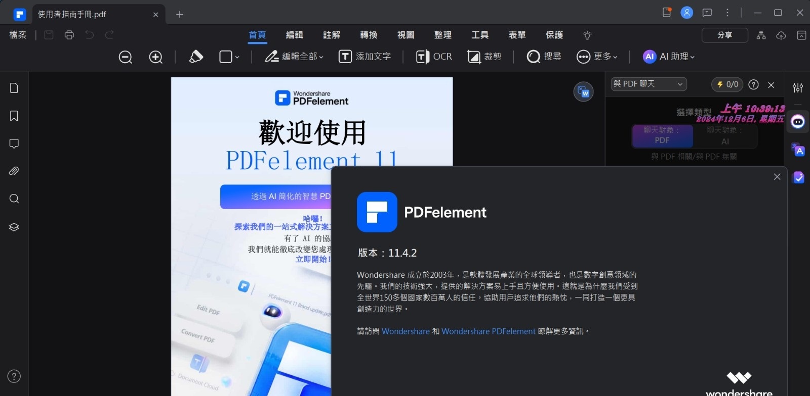Image resolution: width=810 pixels, height=396 pixels.
Task: Open the sidebar search icon
Action: (x=14, y=199)
